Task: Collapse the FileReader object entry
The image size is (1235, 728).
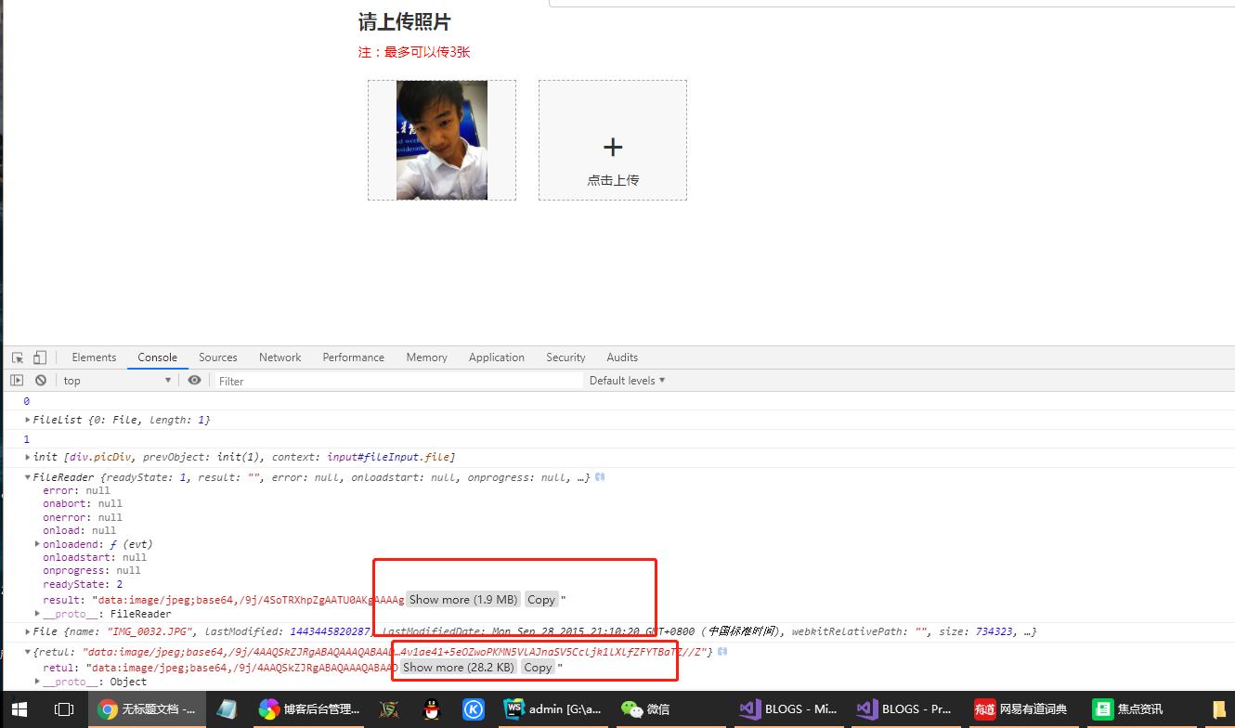Action: (28, 477)
